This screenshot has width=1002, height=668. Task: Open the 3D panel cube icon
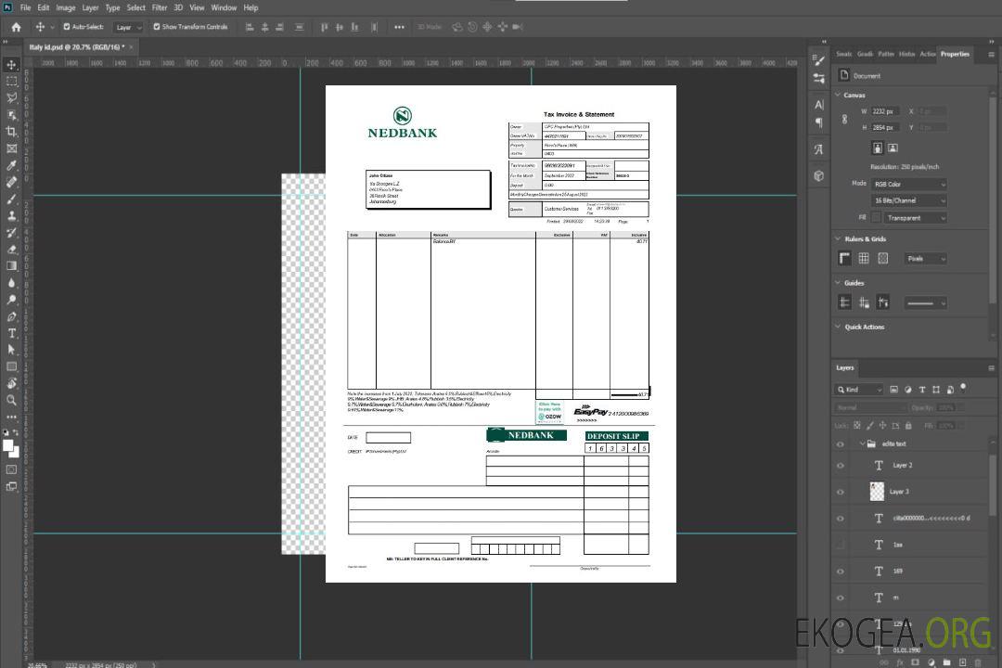819,175
